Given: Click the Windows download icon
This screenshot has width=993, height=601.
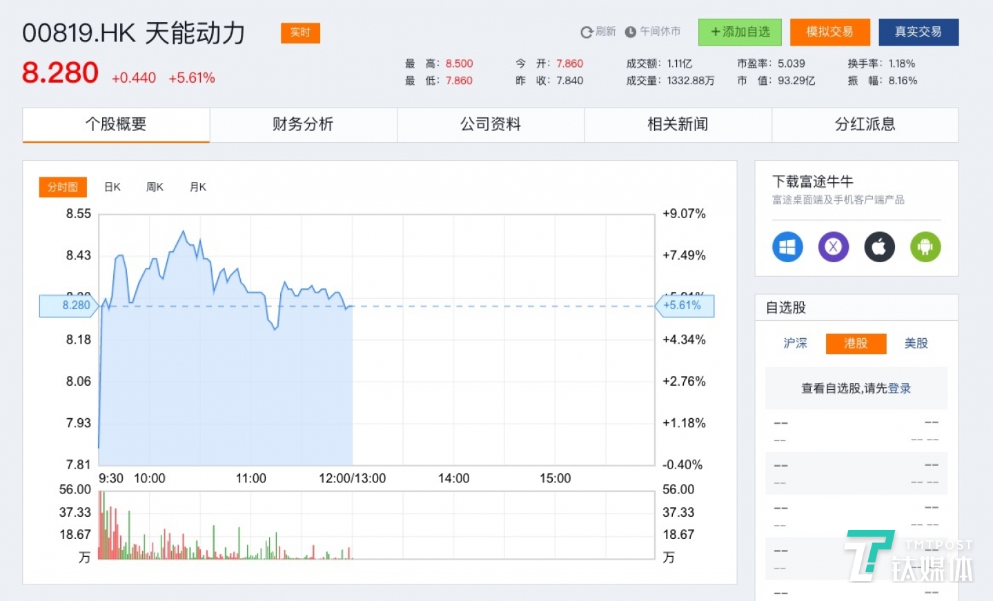Looking at the screenshot, I should click(787, 246).
